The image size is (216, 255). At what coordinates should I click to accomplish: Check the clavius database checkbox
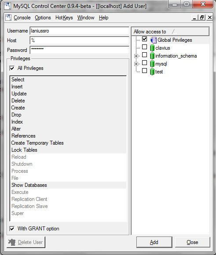145,47
